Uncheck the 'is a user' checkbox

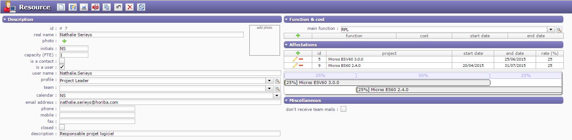(x=62, y=66)
